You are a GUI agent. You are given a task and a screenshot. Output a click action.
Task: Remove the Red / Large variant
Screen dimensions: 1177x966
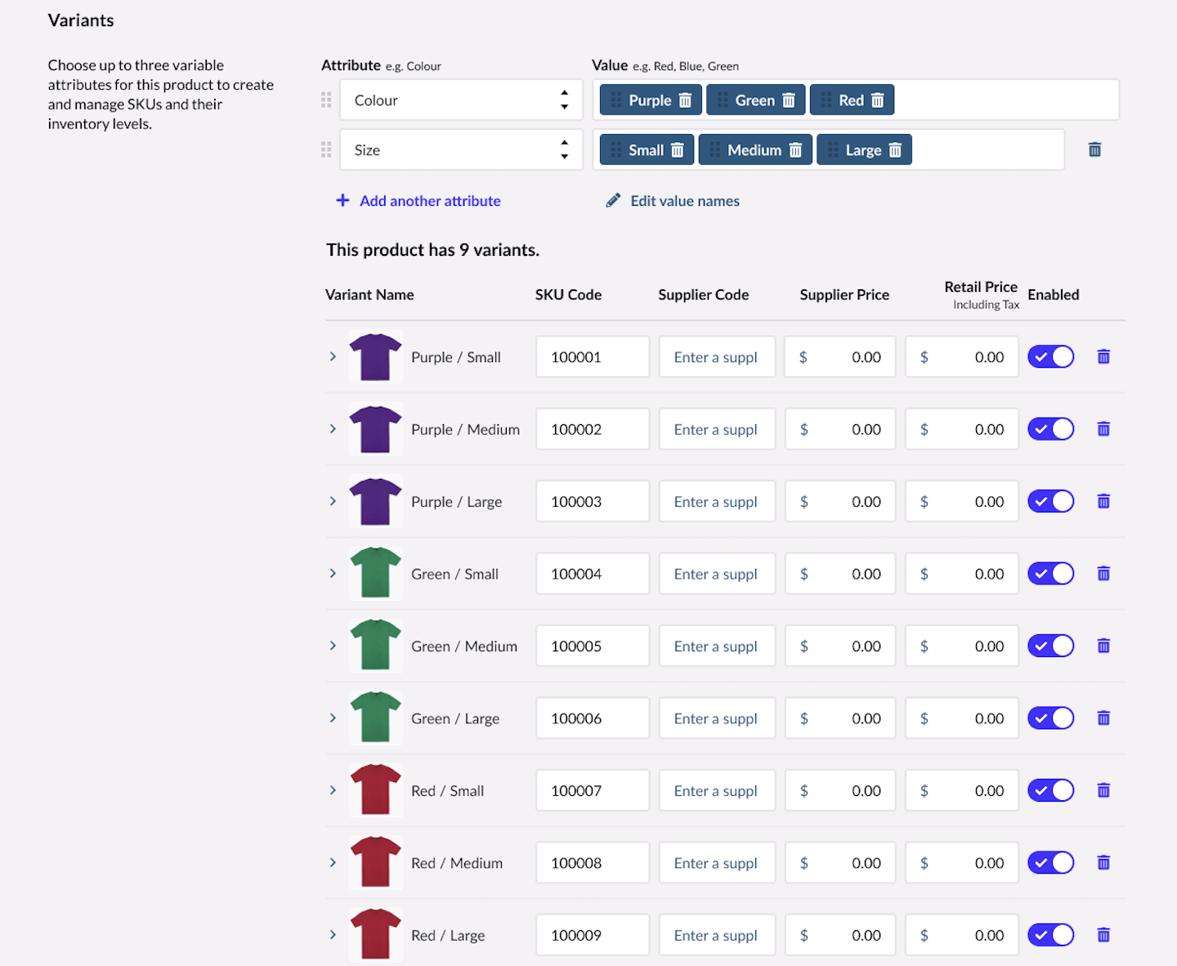[1103, 935]
